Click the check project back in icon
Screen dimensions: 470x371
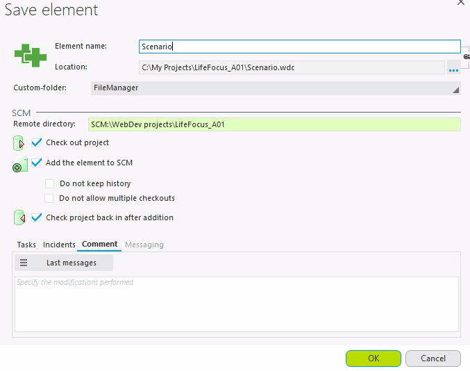19,218
